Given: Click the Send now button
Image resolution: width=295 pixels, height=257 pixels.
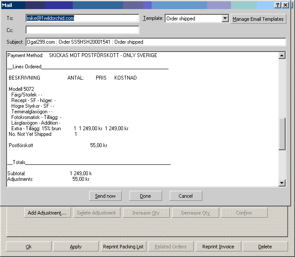Looking at the screenshot, I should tap(105, 196).
